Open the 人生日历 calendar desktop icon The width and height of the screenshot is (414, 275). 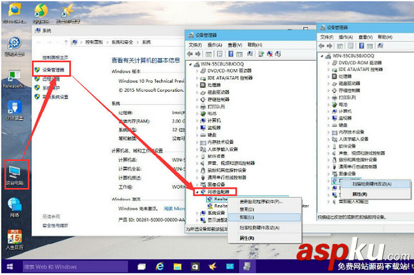pos(15,240)
